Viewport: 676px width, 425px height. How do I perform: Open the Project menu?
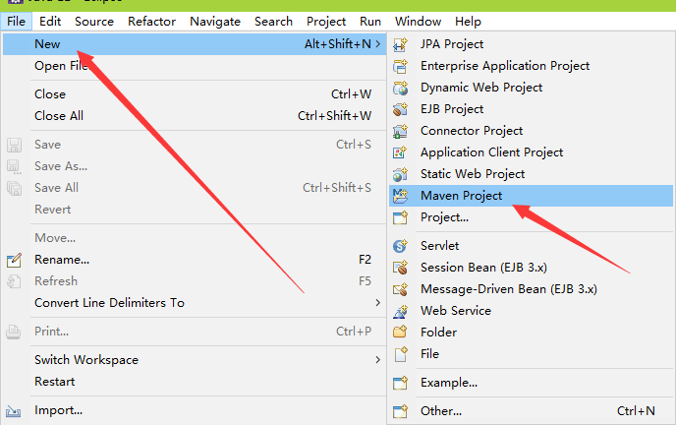click(x=326, y=21)
